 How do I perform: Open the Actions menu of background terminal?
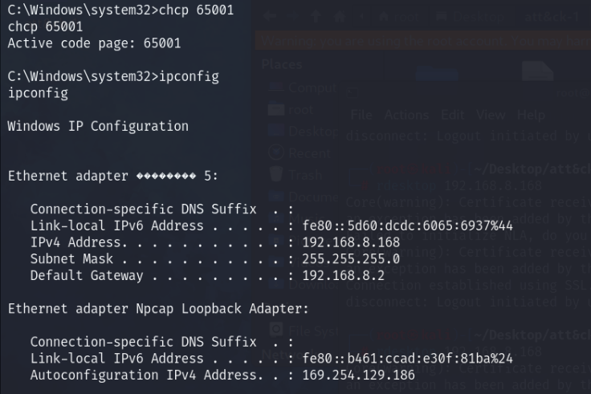click(406, 115)
